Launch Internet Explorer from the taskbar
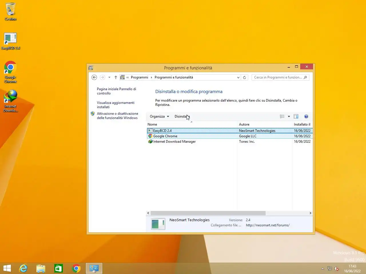 pyautogui.click(x=23, y=268)
